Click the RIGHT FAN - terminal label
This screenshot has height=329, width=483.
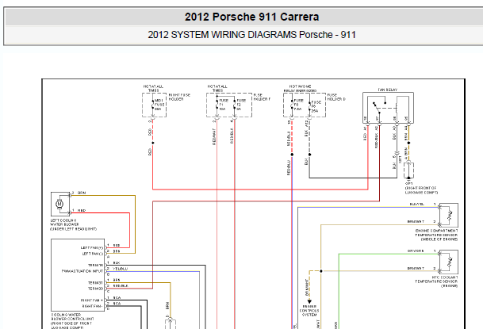click(x=93, y=306)
